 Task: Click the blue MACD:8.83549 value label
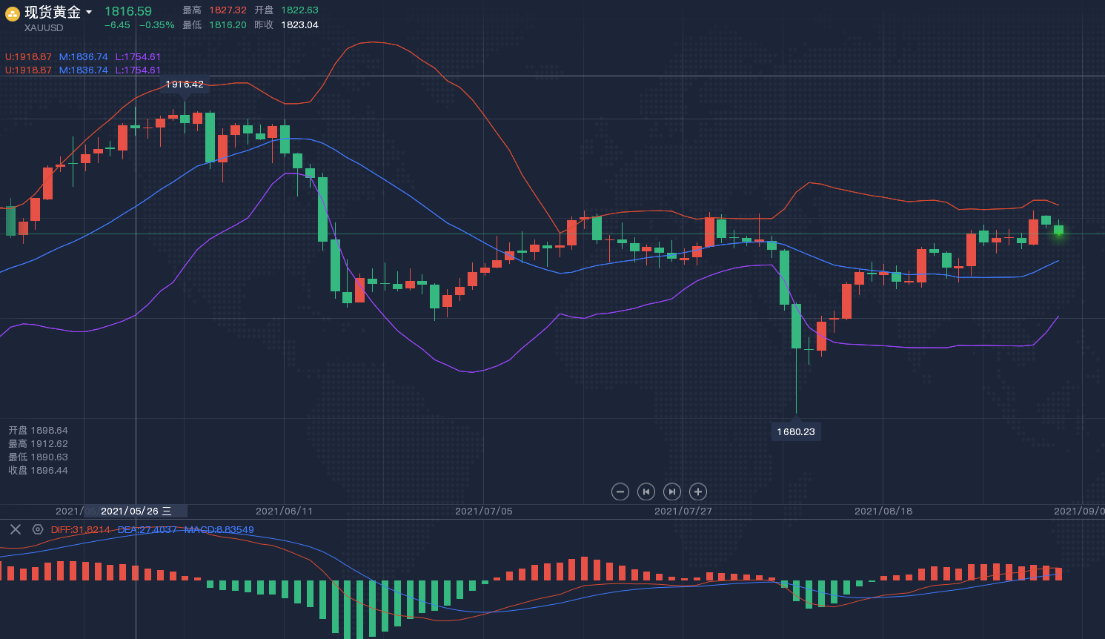coord(219,530)
